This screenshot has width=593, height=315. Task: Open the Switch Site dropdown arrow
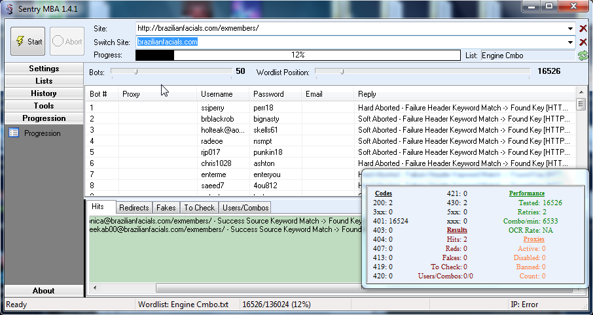tap(571, 42)
